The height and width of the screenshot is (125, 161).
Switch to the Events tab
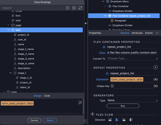pos(149,33)
